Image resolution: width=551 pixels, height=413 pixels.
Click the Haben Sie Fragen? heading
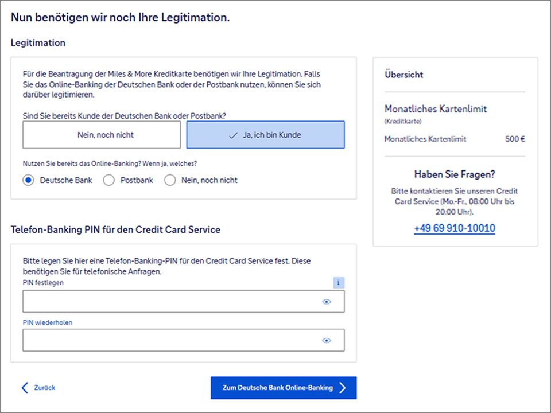[x=454, y=174]
